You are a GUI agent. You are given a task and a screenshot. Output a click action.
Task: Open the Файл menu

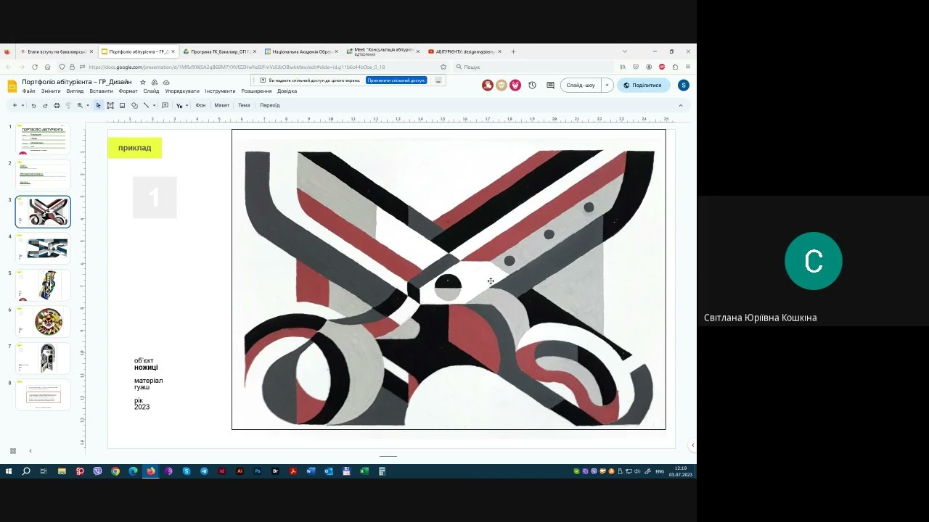tap(28, 91)
